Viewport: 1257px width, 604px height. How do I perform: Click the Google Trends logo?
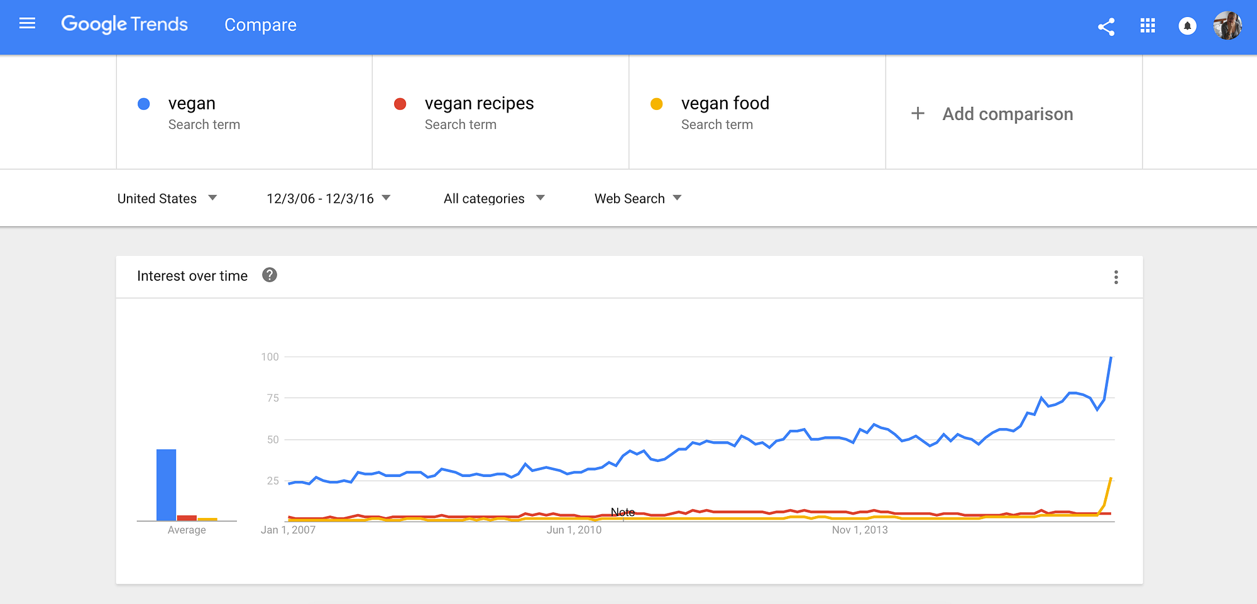click(124, 25)
